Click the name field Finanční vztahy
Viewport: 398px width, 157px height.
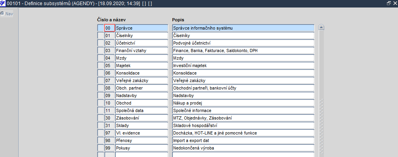[x=142, y=50]
